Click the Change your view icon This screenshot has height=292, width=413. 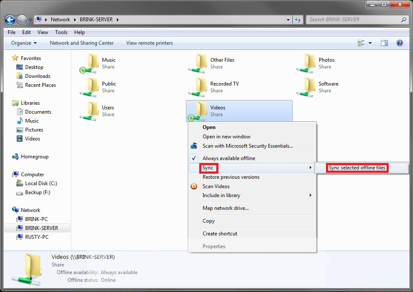[x=361, y=43]
